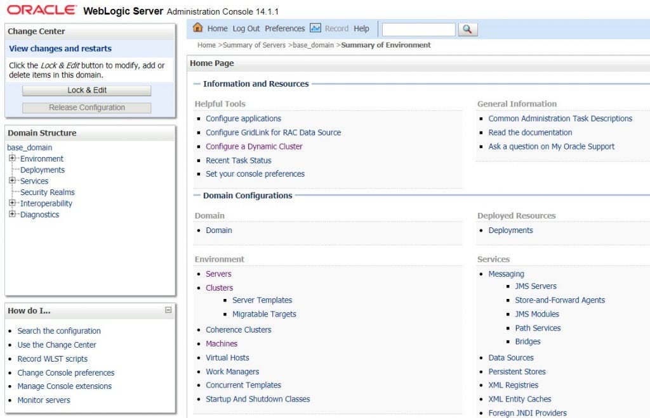Click the magnifying glass search icon
The image size is (650, 418).
(467, 28)
